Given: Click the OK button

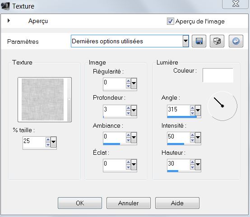Looking at the screenshot, I should click(x=80, y=203).
